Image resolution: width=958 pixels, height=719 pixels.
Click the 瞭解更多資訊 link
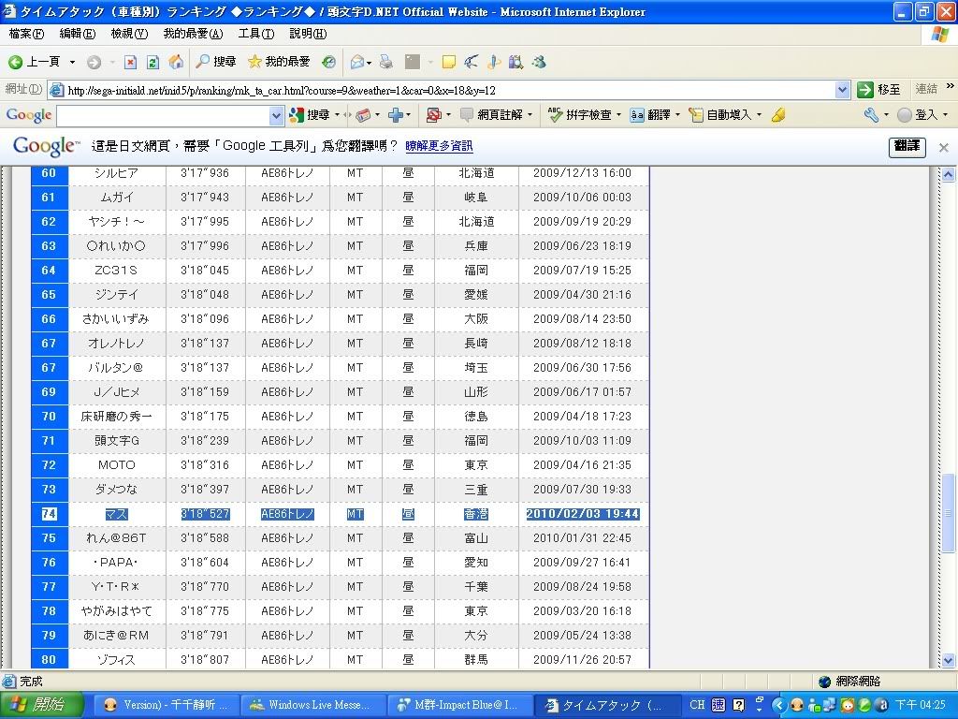[439, 147]
